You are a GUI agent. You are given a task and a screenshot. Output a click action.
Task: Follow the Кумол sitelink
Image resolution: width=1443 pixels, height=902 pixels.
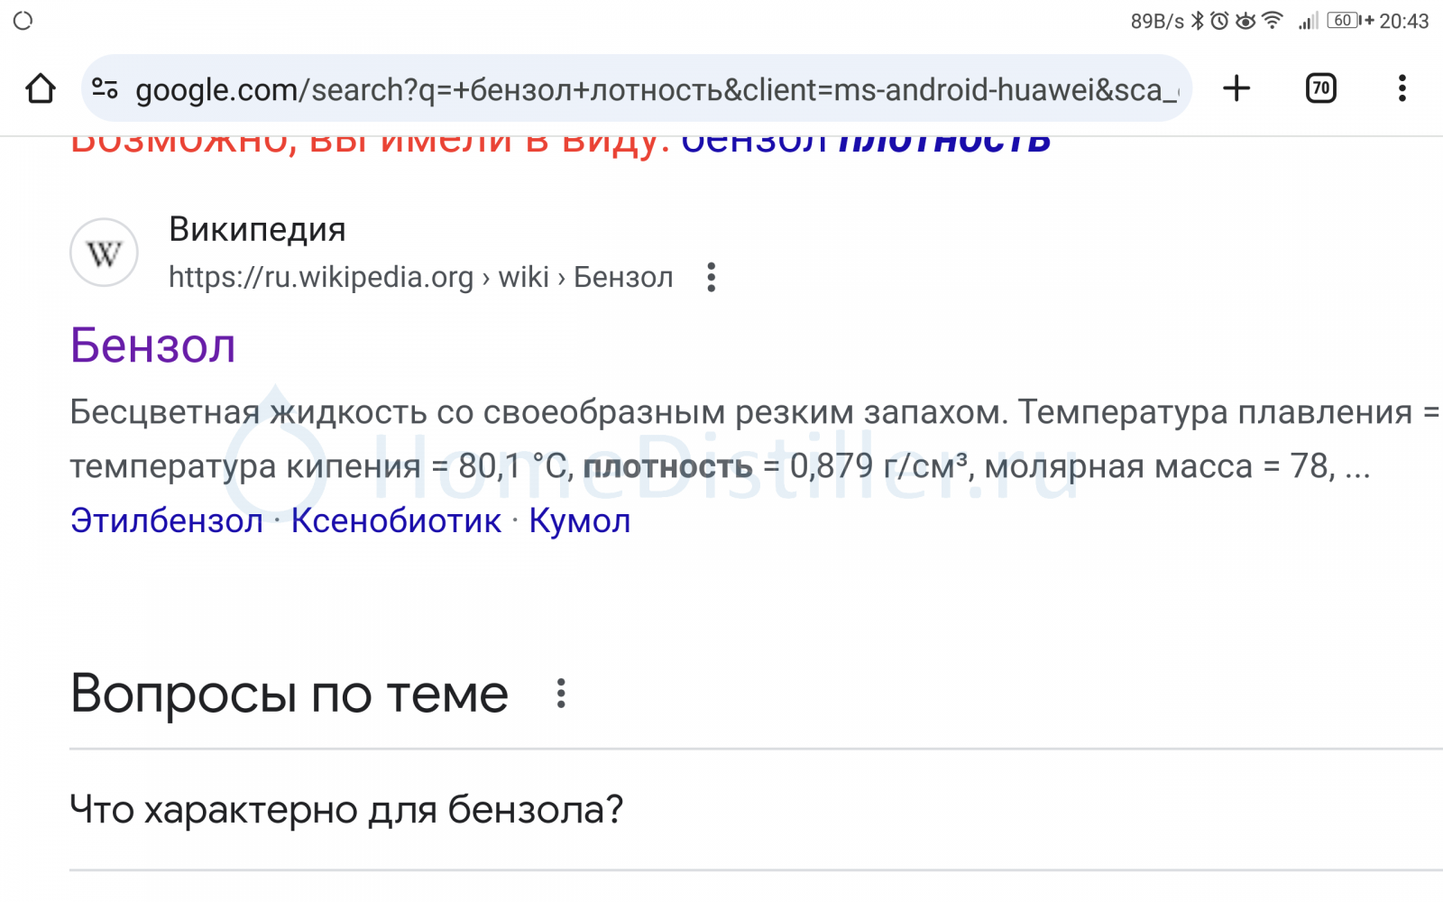point(580,521)
